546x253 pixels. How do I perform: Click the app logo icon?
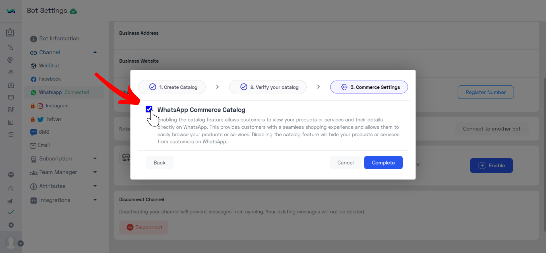pos(11,11)
